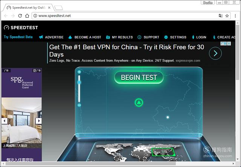Click horizontal scrollbar right arrow
Screen dimensions: 241x167
pos(233,164)
